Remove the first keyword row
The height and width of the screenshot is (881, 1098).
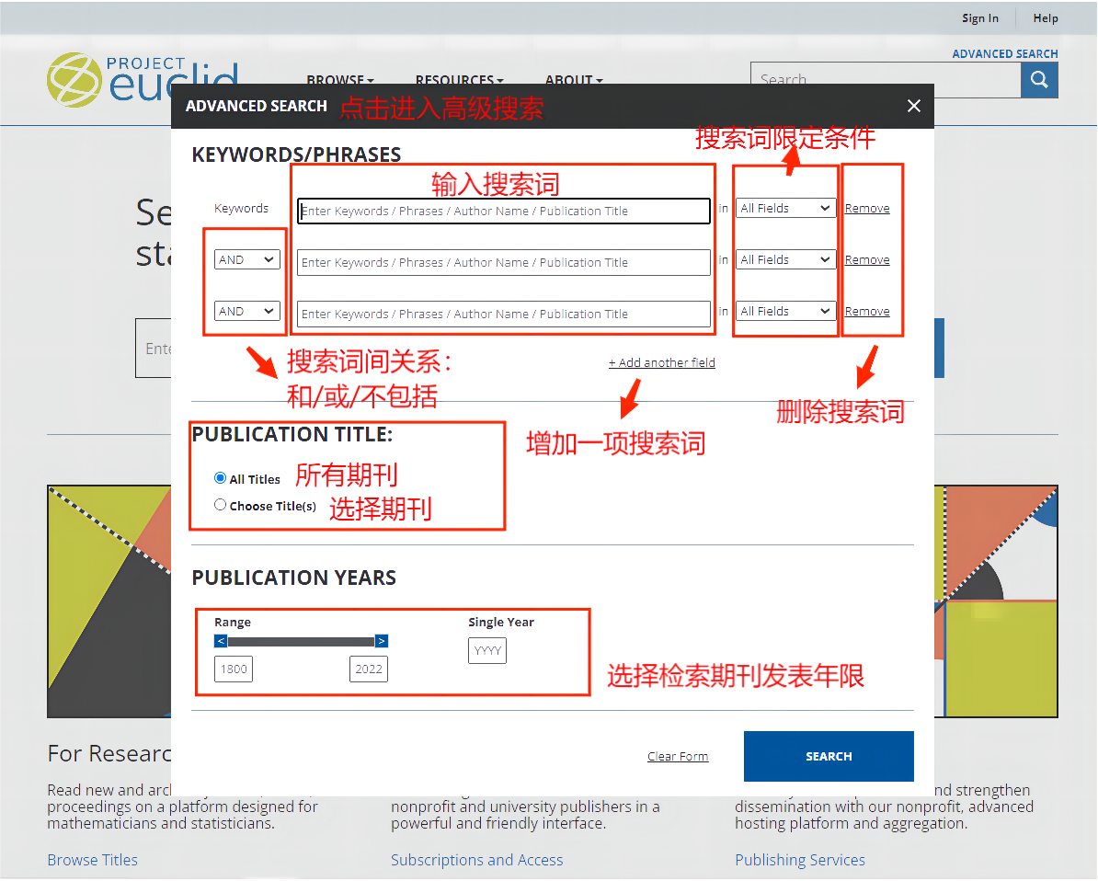[x=867, y=209]
